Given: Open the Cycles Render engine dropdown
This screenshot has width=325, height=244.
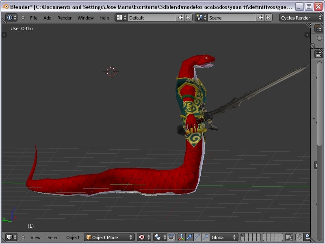Looking at the screenshot, I should [x=301, y=17].
